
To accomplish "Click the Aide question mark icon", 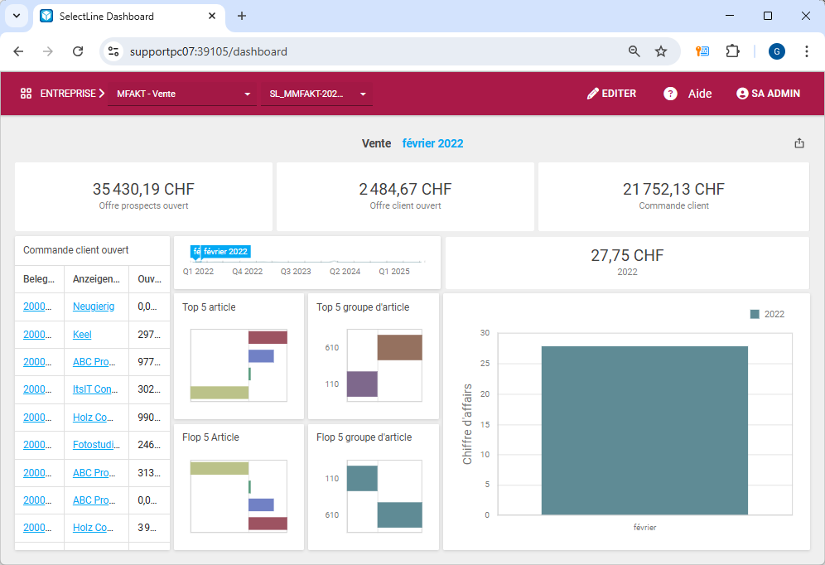I will pyautogui.click(x=670, y=94).
